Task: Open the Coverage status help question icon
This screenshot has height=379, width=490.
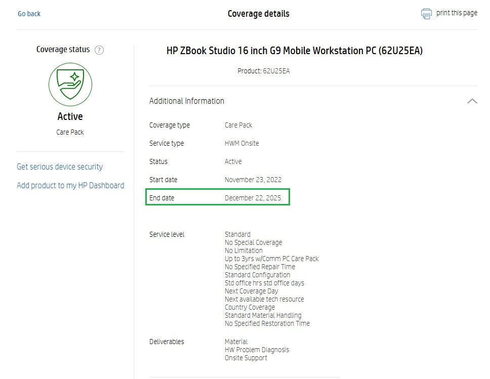Action: 99,50
